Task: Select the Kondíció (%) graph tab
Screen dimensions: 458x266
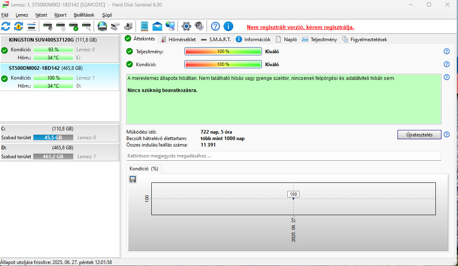Action: pos(144,169)
